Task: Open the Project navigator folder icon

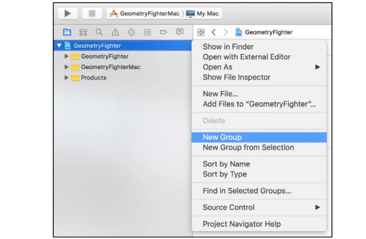Action: [x=67, y=32]
